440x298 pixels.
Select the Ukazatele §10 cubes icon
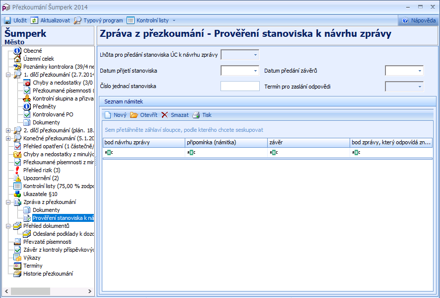coord(17,194)
